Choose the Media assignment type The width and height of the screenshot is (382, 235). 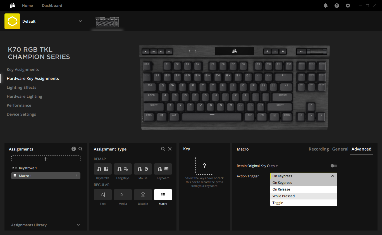(x=123, y=195)
